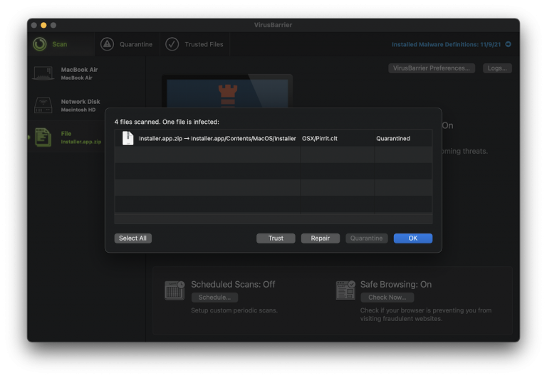
Task: Click the Trusted Files checkmark icon
Action: [x=172, y=44]
